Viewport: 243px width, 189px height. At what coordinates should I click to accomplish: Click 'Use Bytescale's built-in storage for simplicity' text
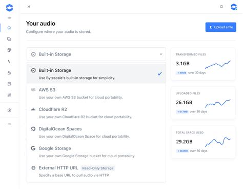tap(77, 78)
